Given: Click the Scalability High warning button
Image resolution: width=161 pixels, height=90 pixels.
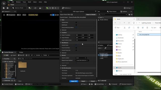Looking at the screenshot, I should [33, 15].
